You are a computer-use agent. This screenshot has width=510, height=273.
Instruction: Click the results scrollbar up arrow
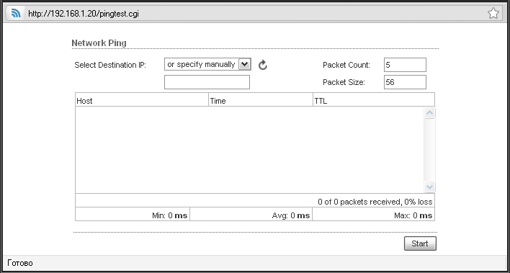tap(429, 113)
